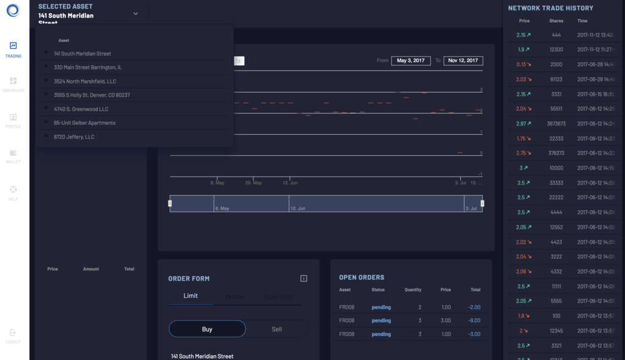Toggle the Buy order side
This screenshot has height=360, width=625.
[x=208, y=329]
